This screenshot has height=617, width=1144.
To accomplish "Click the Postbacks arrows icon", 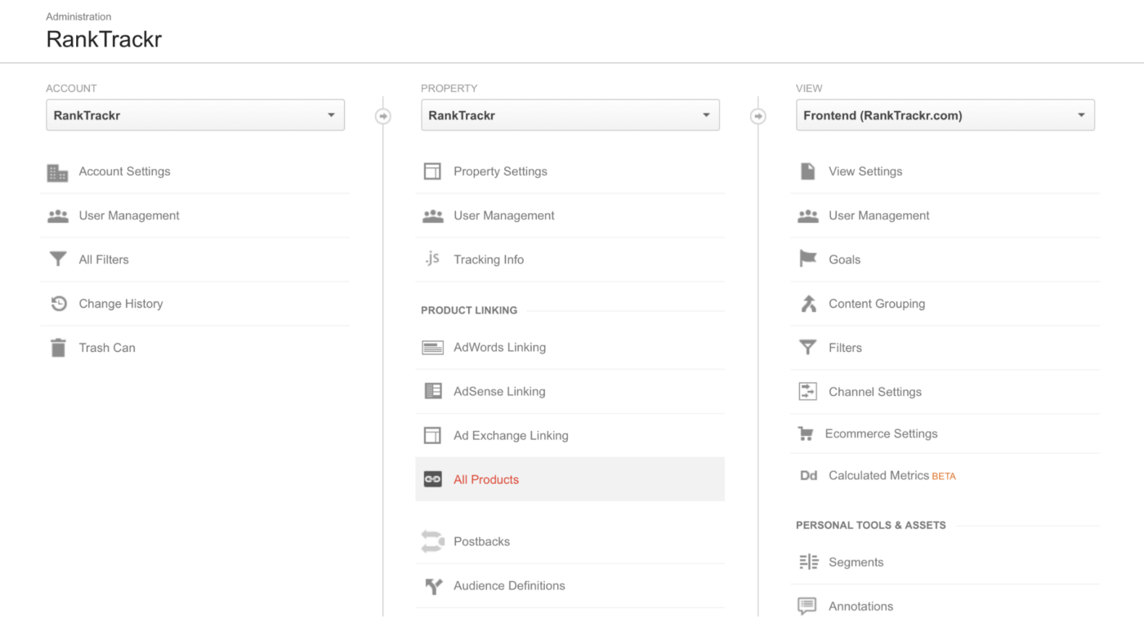I will pyautogui.click(x=432, y=541).
